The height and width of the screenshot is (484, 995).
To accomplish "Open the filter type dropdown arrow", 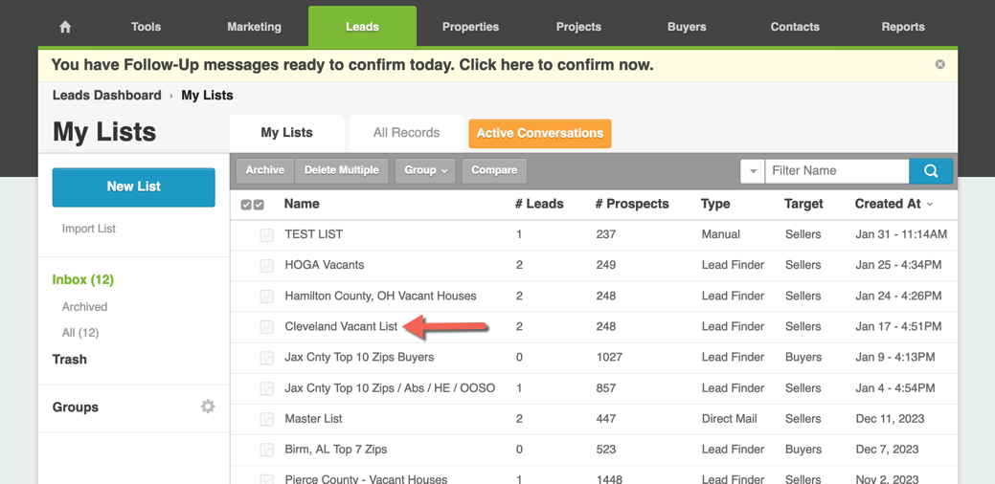I will tap(753, 171).
